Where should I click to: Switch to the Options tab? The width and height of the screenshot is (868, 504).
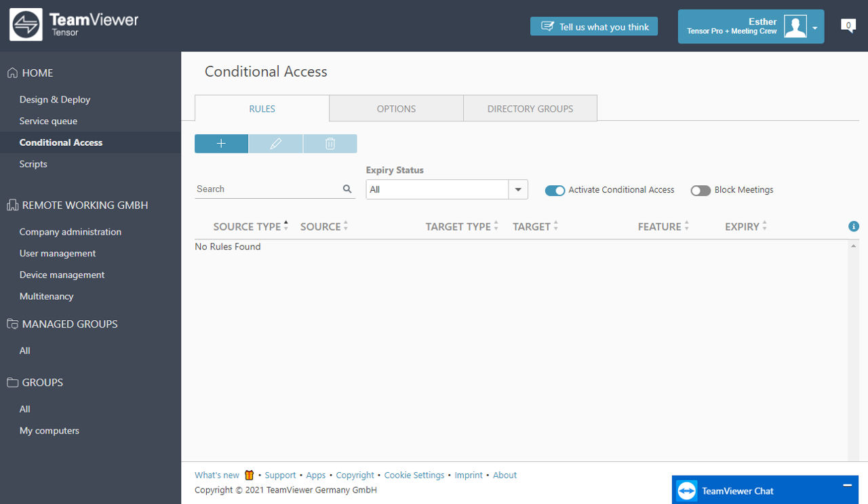point(396,109)
